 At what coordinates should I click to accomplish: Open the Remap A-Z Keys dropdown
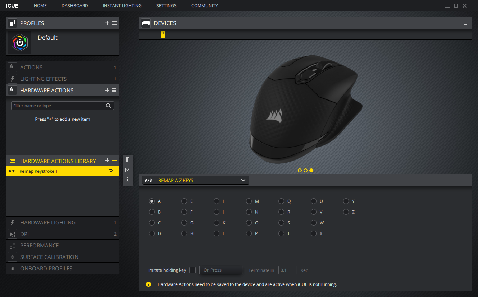[x=196, y=180]
